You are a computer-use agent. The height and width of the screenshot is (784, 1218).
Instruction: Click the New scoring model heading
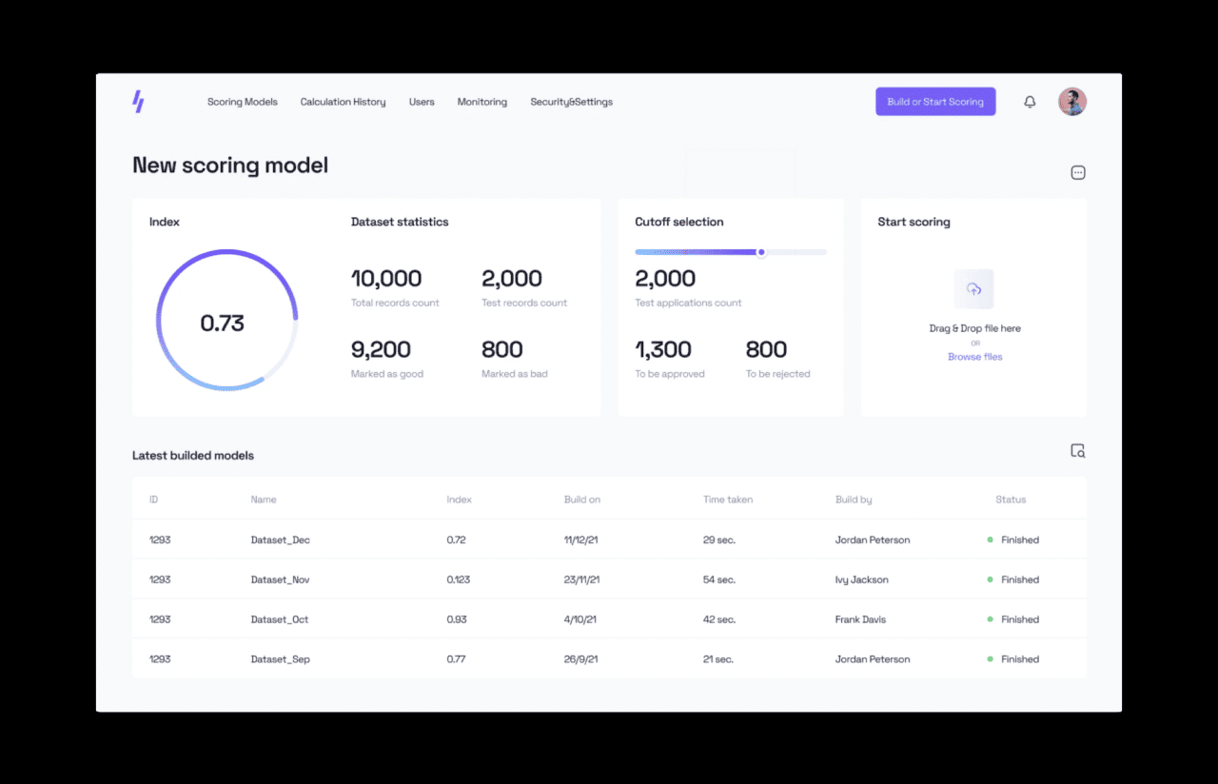[x=230, y=166]
